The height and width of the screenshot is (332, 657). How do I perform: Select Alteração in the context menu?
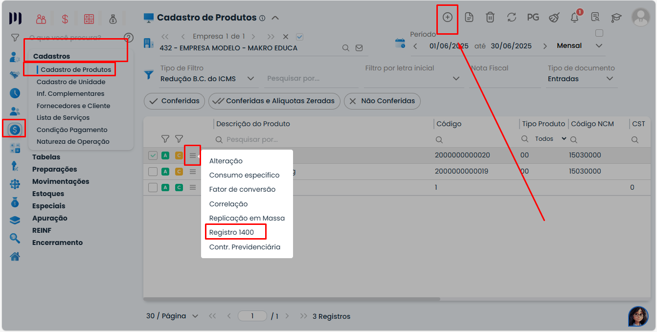226,161
